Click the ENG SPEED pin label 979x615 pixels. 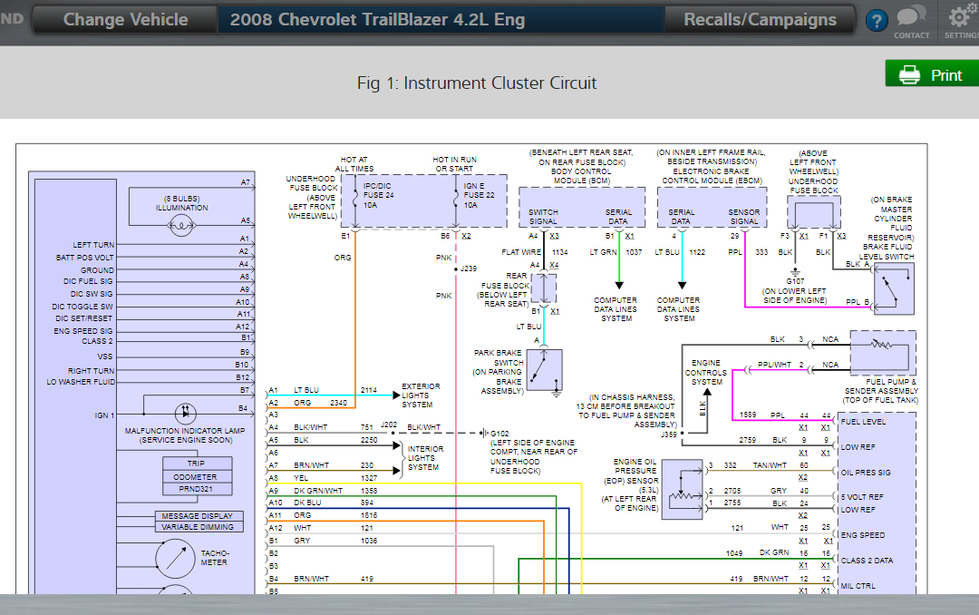click(862, 535)
